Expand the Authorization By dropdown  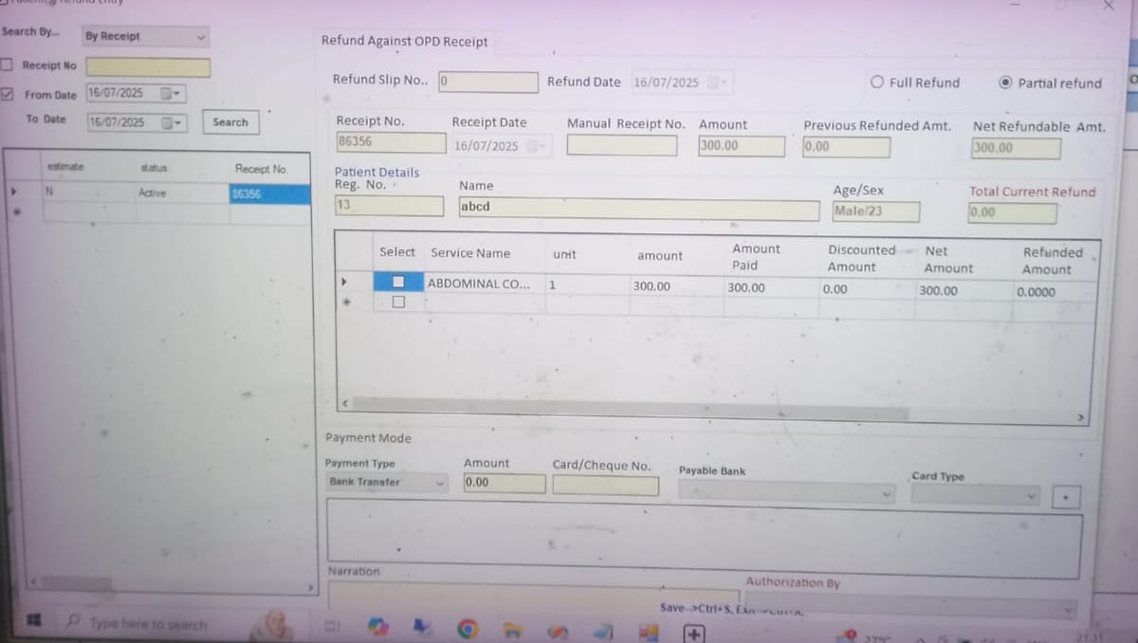(x=911, y=608)
